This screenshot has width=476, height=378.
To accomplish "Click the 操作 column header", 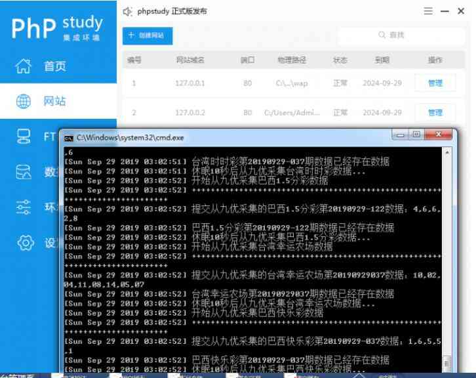I will 435,60.
